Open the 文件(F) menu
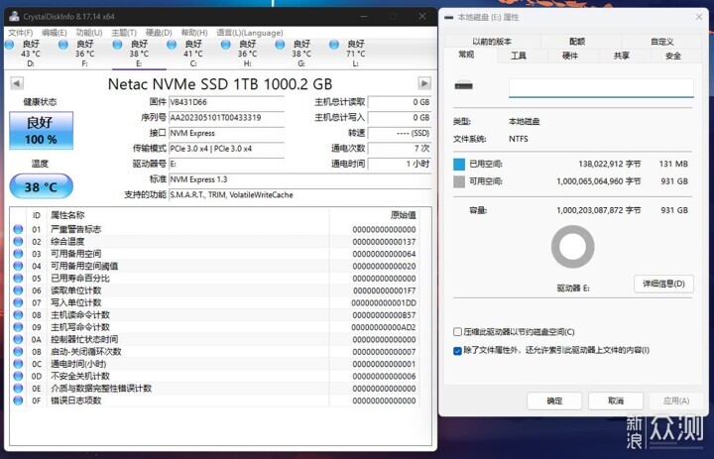Image resolution: width=714 pixels, height=459 pixels. tap(21, 33)
